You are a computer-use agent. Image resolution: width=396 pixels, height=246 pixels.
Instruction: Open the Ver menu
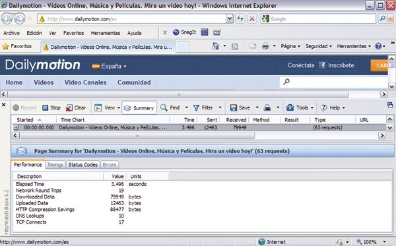click(53, 33)
